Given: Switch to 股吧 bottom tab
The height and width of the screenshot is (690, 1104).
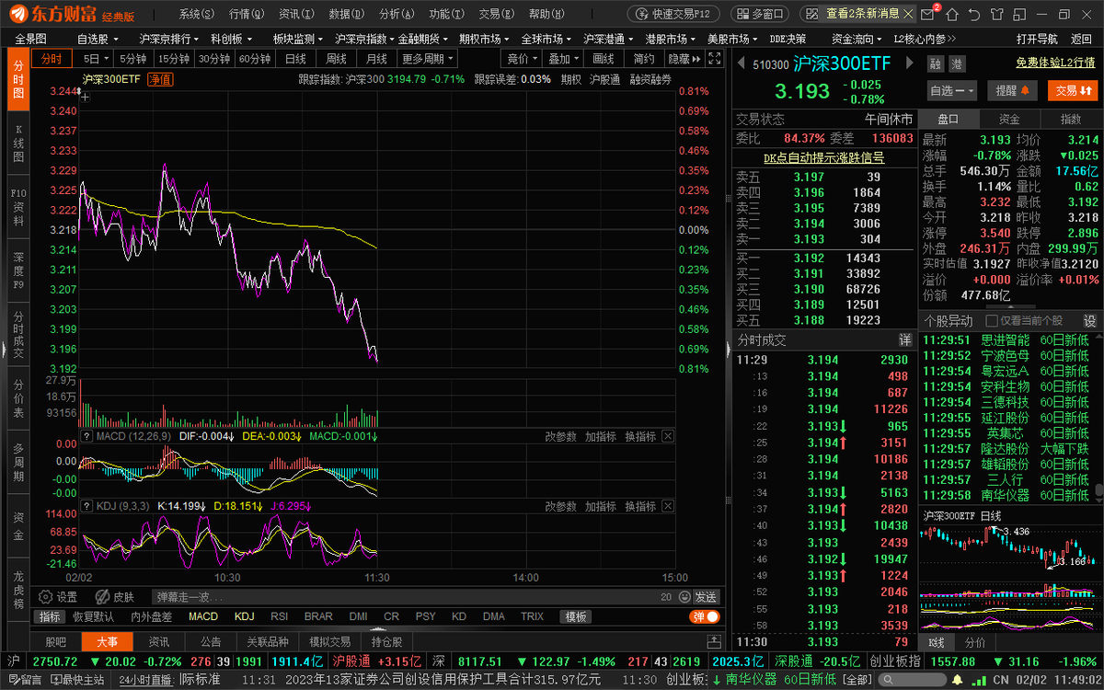Looking at the screenshot, I should tap(55, 642).
